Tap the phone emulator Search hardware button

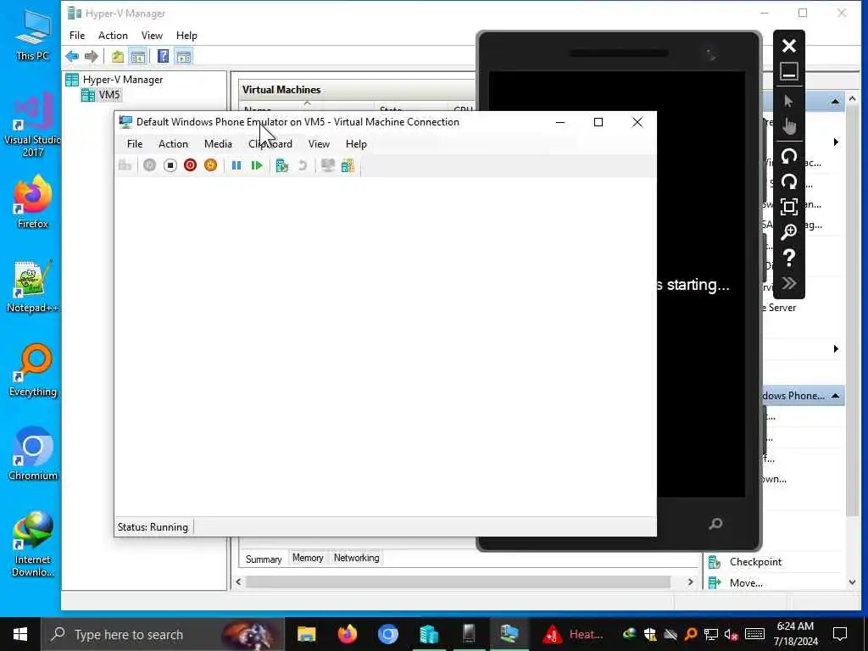pyautogui.click(x=715, y=524)
